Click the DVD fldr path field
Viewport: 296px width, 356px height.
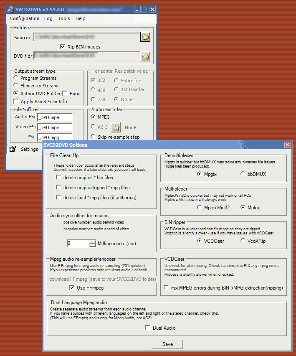coord(87,56)
